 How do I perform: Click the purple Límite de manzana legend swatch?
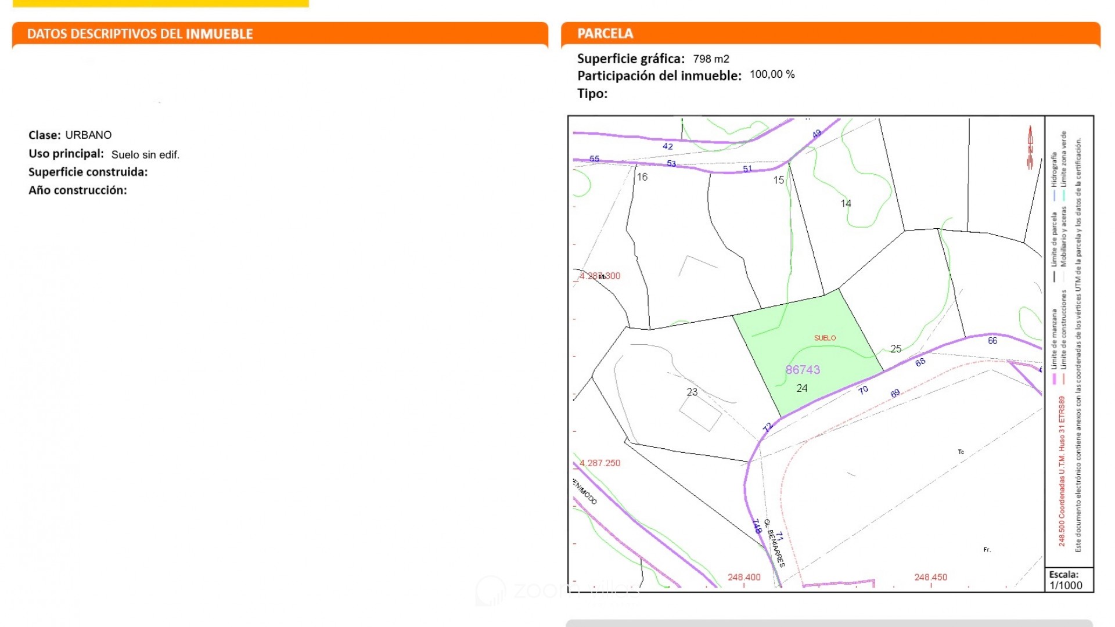click(1054, 379)
